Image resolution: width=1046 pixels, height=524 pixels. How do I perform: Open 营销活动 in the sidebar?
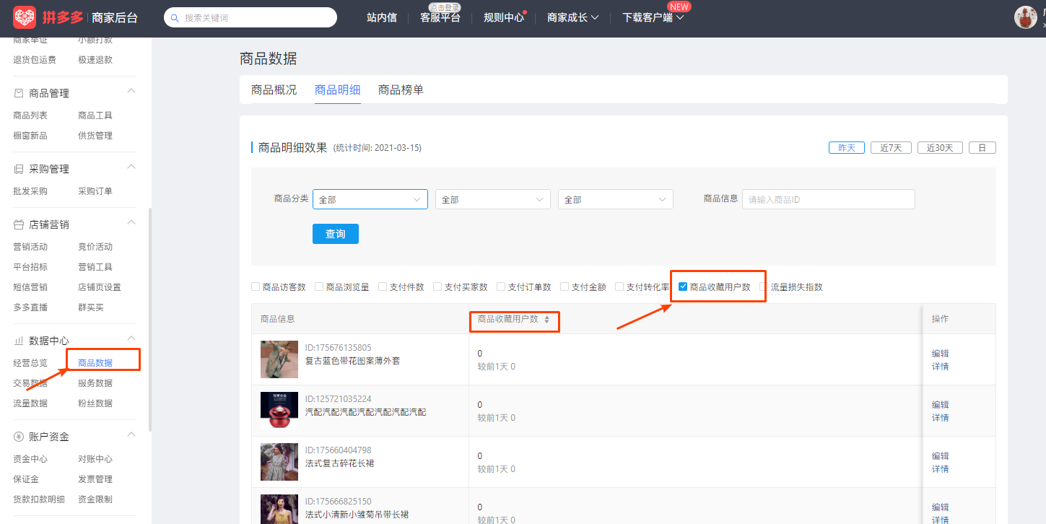pos(30,247)
